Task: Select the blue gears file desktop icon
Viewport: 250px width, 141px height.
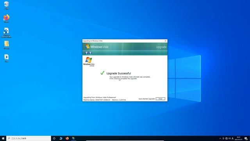Action: tap(6, 33)
